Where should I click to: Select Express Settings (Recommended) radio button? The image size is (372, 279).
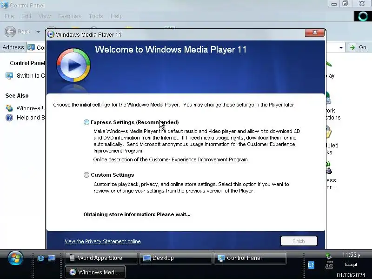86,122
